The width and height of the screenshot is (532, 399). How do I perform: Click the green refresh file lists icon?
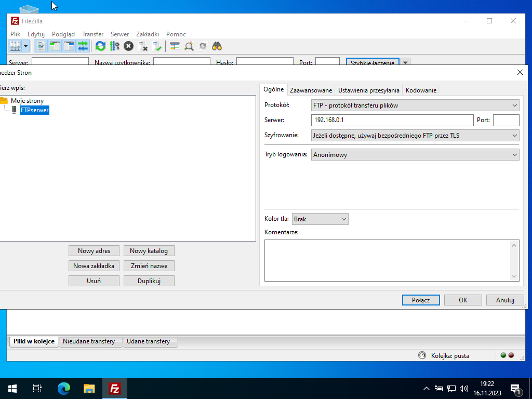click(100, 46)
